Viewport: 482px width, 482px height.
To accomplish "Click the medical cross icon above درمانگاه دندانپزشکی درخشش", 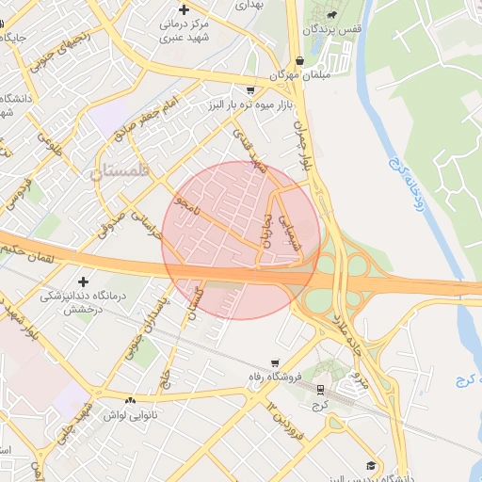I will point(83,282).
